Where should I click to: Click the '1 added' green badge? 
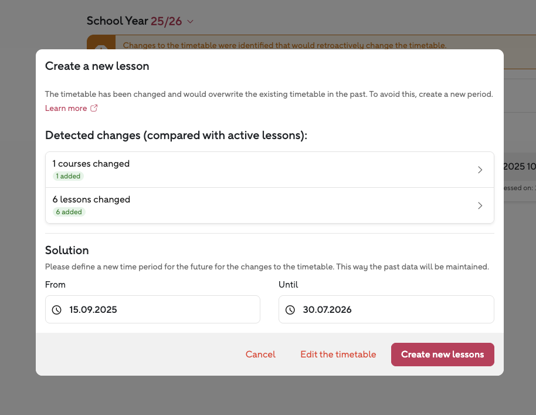(69, 176)
